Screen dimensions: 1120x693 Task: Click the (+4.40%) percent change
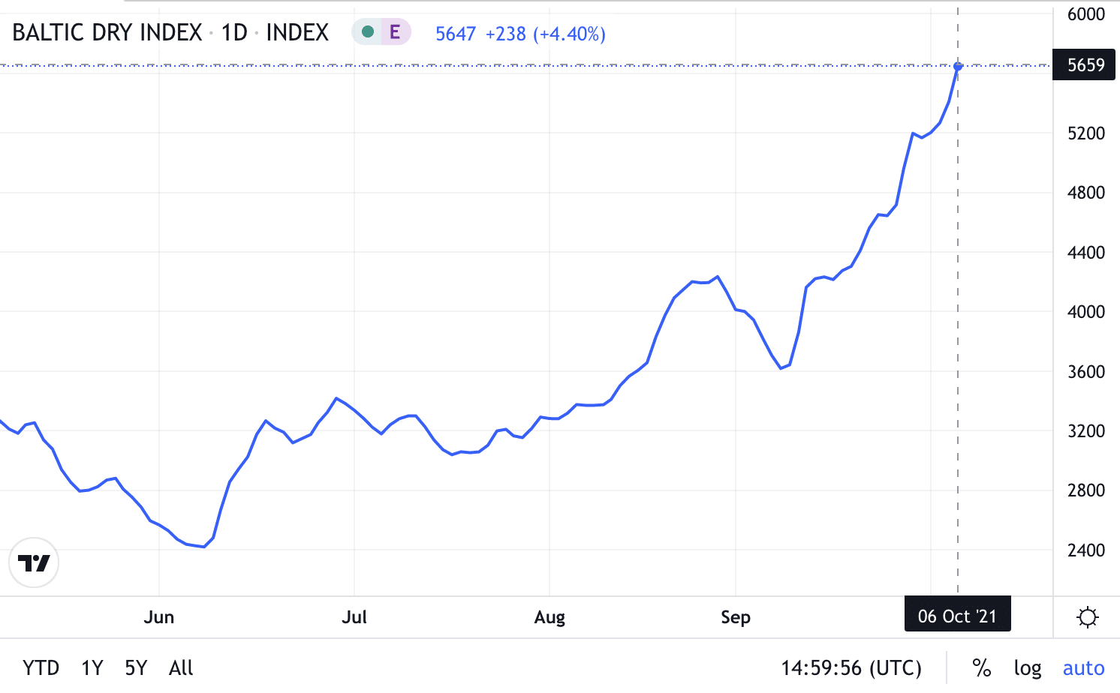tap(570, 34)
